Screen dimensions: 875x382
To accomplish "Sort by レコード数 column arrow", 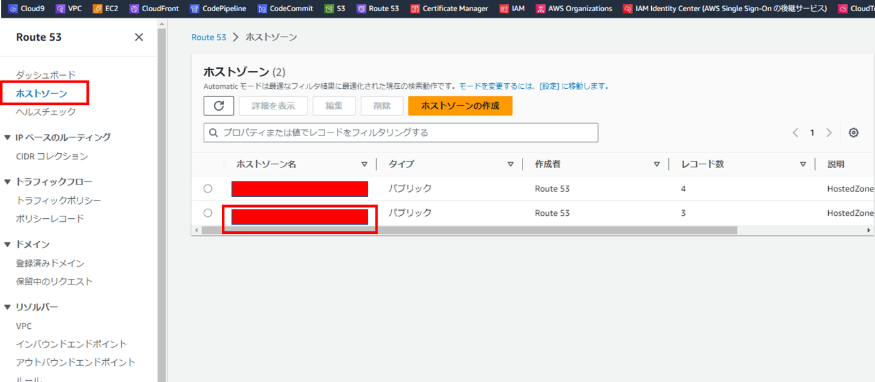I will tap(803, 164).
